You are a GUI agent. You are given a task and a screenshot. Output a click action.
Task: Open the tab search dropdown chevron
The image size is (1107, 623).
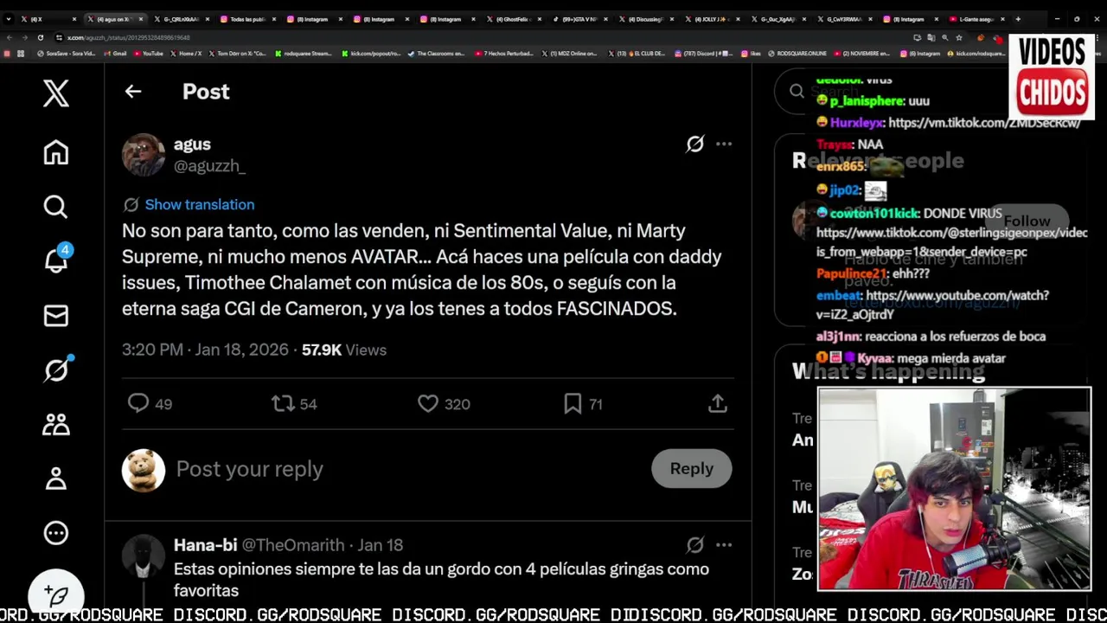pyautogui.click(x=10, y=19)
